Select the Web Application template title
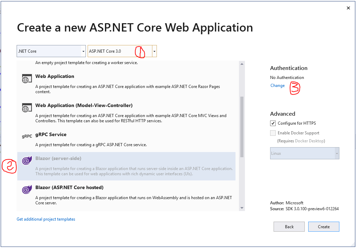 tap(55, 76)
